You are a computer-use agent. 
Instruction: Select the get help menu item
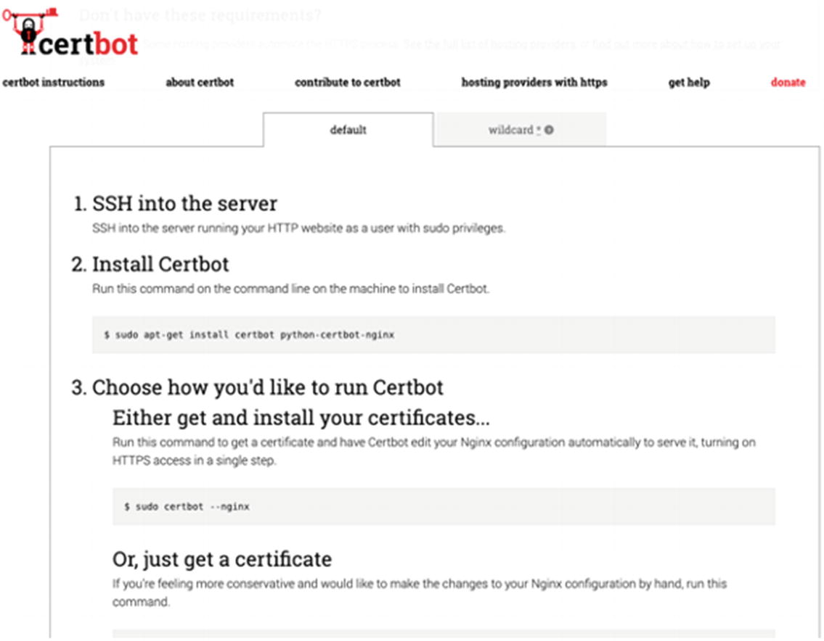689,83
